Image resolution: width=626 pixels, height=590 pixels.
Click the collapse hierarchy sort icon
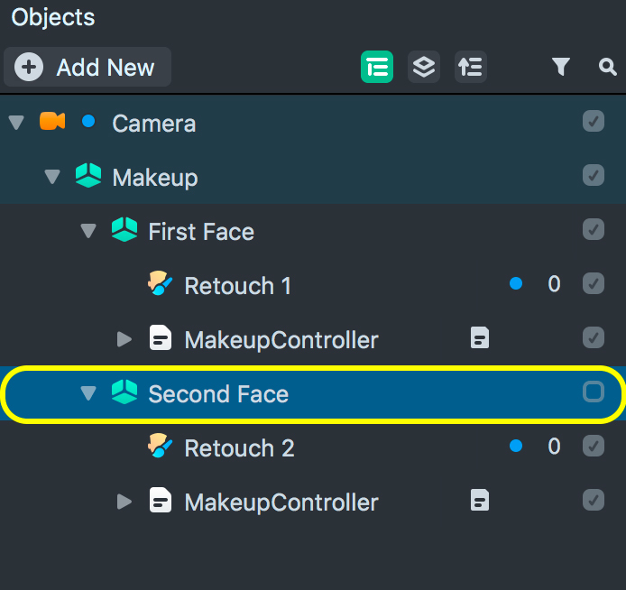coord(471,67)
